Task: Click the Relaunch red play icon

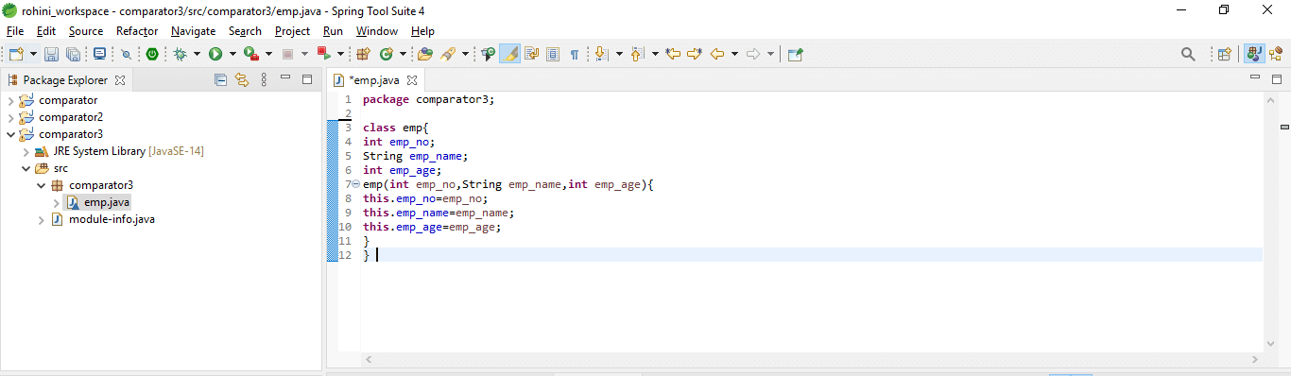Action: [x=324, y=55]
